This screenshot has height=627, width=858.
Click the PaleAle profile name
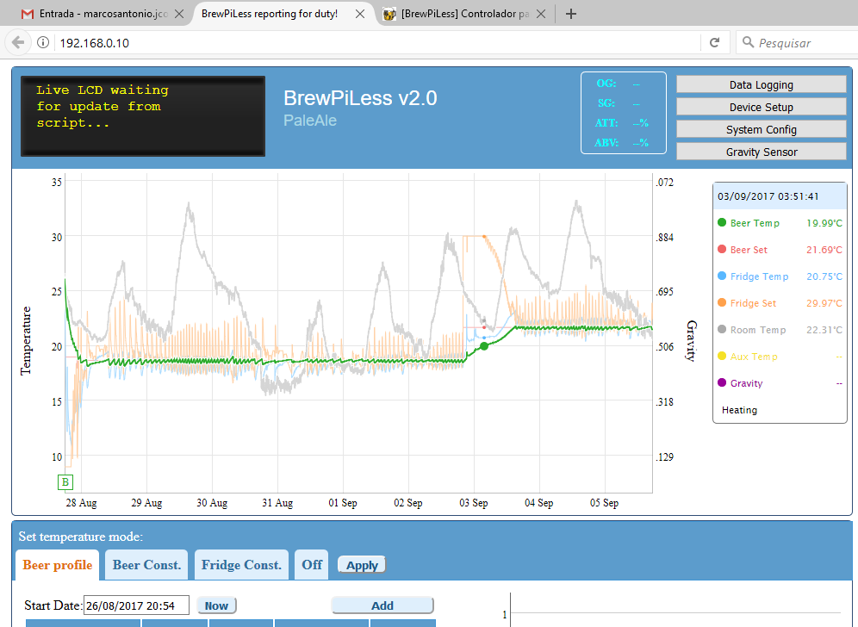click(x=310, y=121)
